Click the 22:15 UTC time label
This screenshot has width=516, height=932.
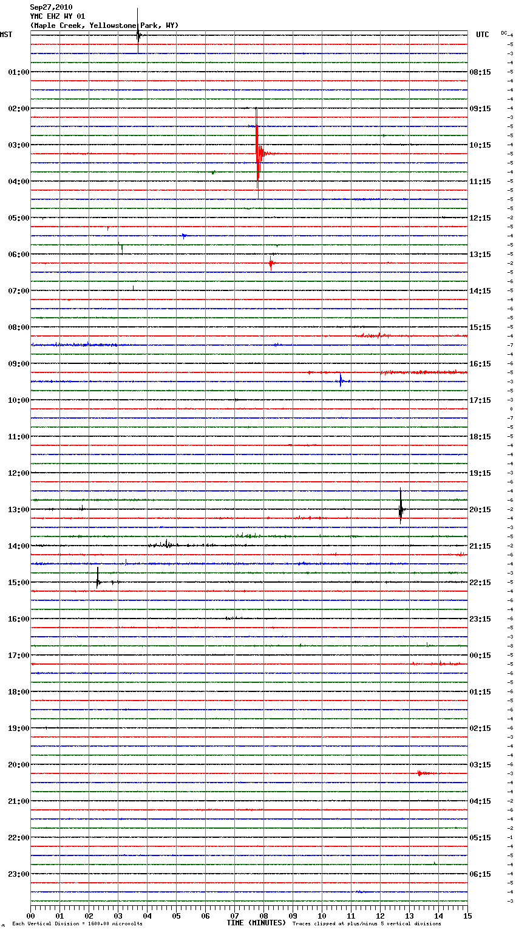480,583
